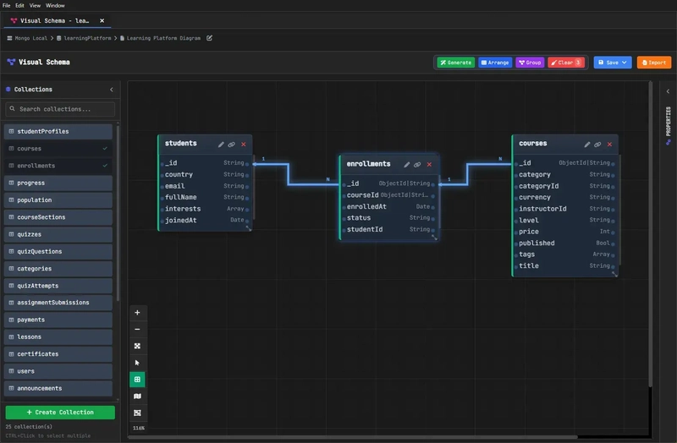Image resolution: width=677 pixels, height=443 pixels.
Task: Collapse the Collections panel with chevron
Action: point(112,90)
